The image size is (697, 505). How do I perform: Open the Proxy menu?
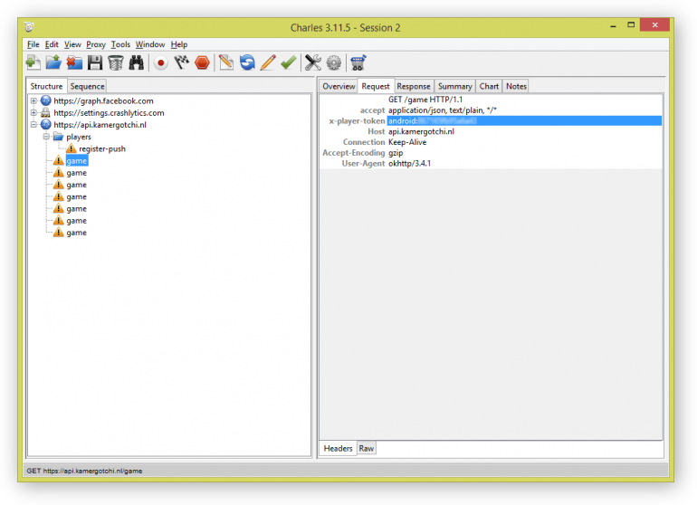point(96,44)
